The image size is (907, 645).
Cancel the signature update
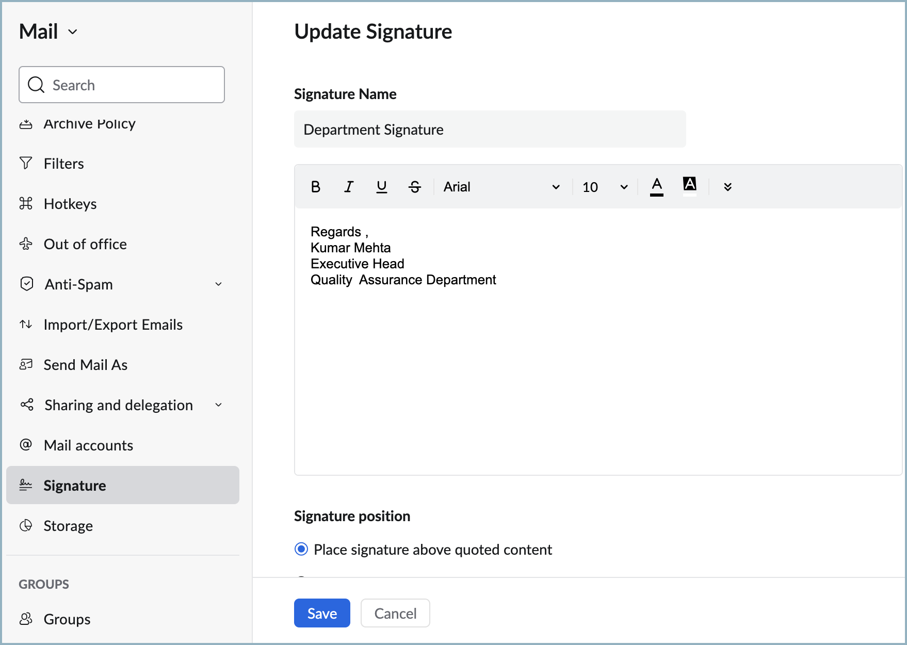[395, 613]
